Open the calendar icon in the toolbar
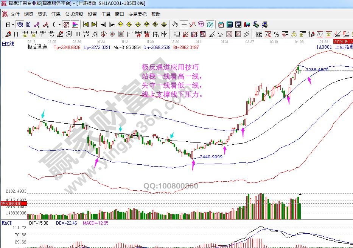353x248 pixels. 221,24
